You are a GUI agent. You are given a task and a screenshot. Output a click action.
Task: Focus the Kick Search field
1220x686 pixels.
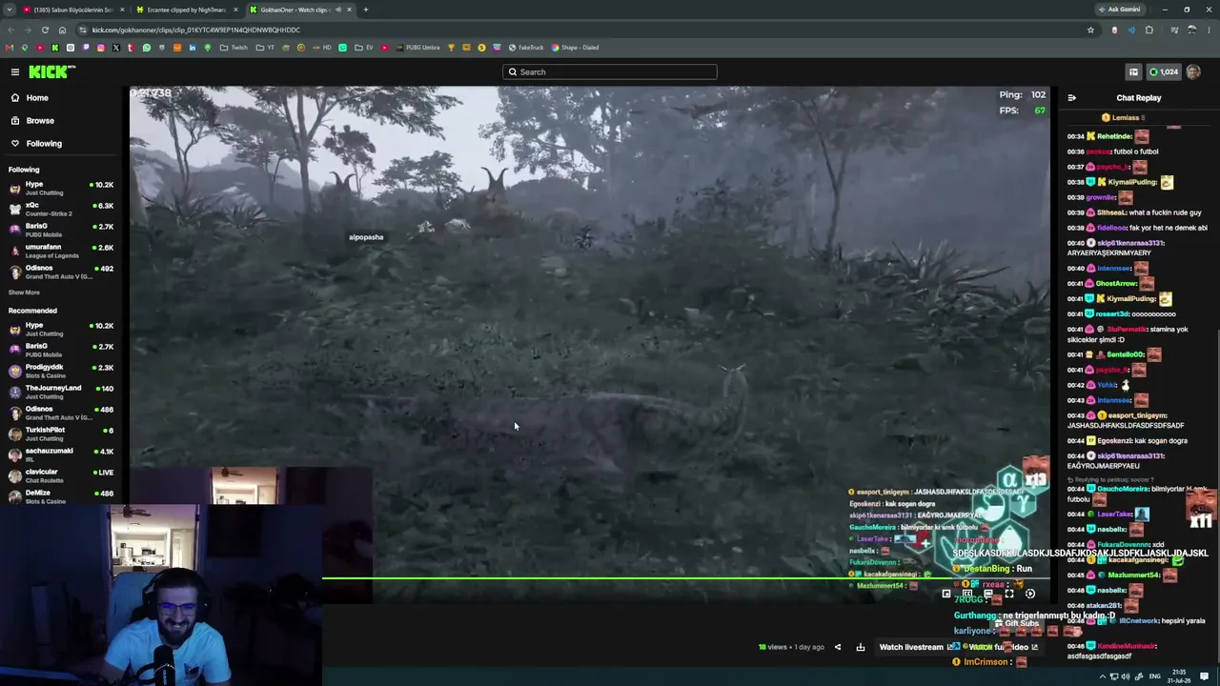click(610, 71)
